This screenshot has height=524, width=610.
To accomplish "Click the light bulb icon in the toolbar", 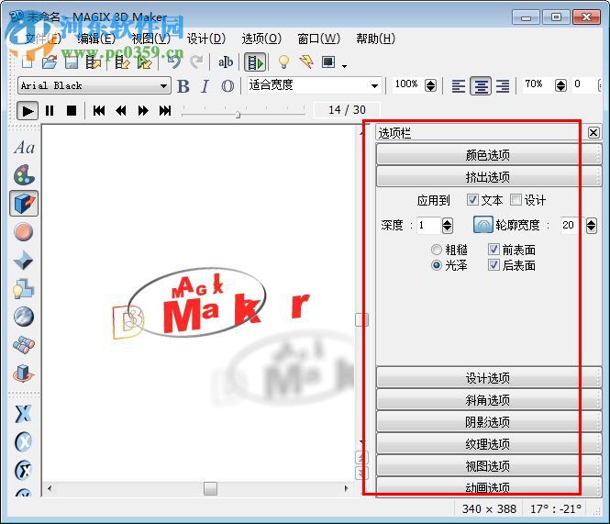I will click(284, 61).
